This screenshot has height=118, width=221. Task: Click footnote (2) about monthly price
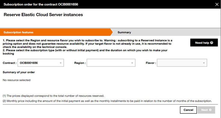click(107, 101)
